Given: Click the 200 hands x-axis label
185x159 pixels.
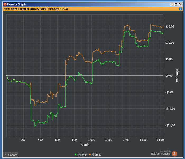Looking at the screenshot, I should click(23, 140).
